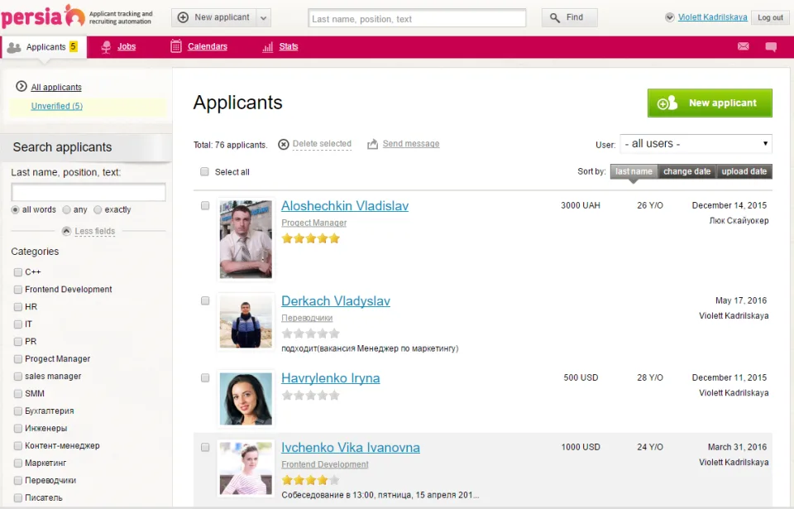Click the Persia logo

pyautogui.click(x=43, y=17)
